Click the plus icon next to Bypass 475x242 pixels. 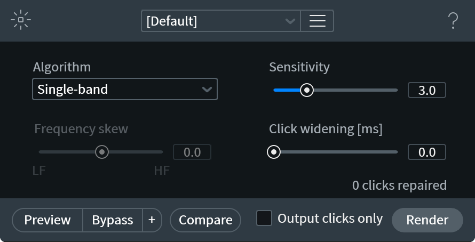(152, 220)
